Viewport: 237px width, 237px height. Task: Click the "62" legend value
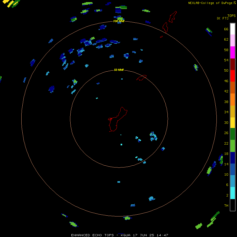pos(226,39)
